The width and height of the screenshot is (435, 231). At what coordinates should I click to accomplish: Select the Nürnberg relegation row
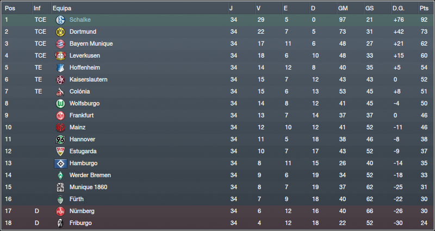217,211
